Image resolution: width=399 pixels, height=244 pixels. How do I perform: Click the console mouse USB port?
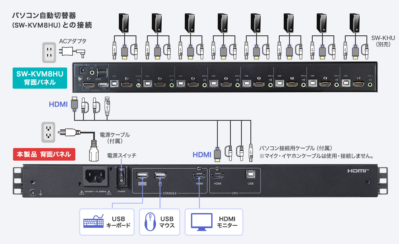[160, 175]
